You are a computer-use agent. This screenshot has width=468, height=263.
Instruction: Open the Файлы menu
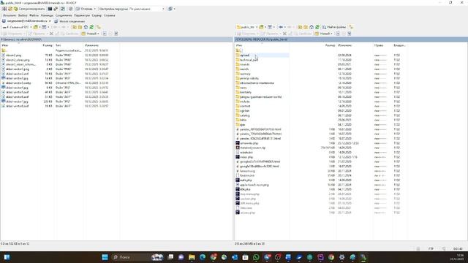pyautogui.click(x=34, y=15)
